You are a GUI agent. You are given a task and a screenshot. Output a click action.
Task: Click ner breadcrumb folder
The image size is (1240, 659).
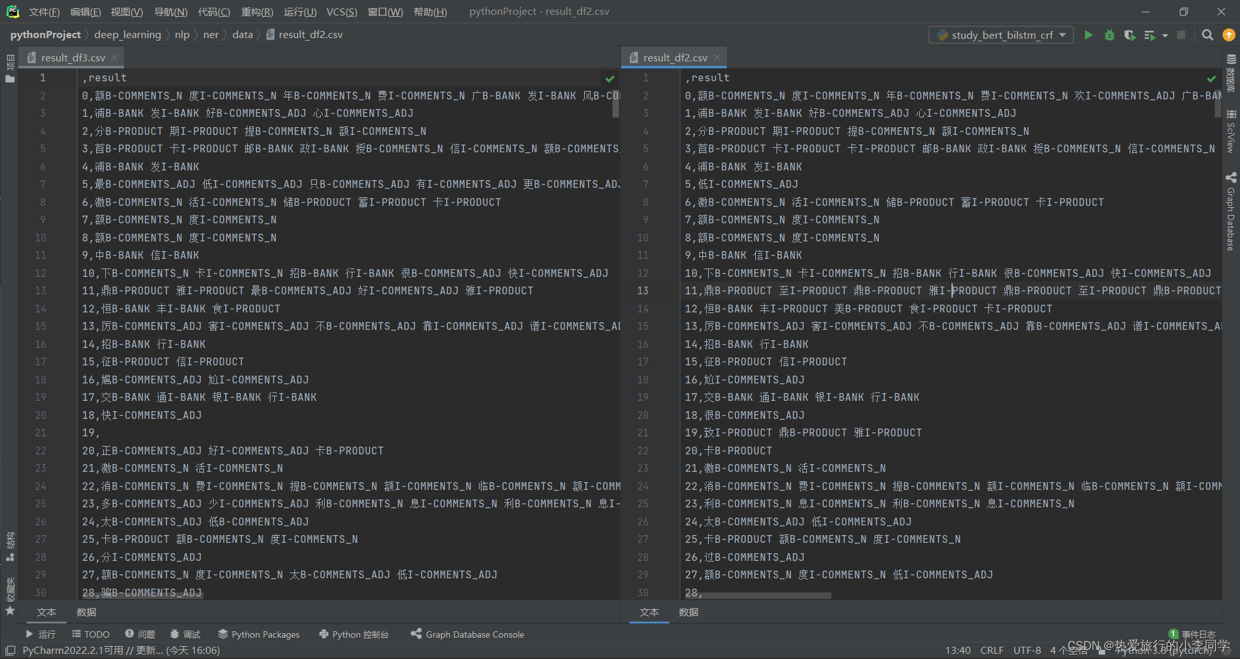[210, 35]
